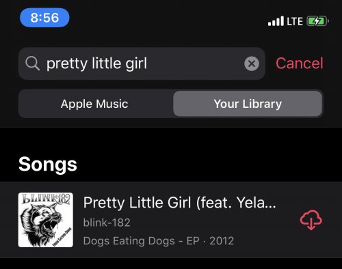Image resolution: width=342 pixels, height=269 pixels.
Task: Select the Your Library tab
Action: pos(248,104)
